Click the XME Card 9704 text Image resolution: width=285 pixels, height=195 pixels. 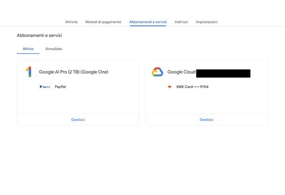point(192,87)
